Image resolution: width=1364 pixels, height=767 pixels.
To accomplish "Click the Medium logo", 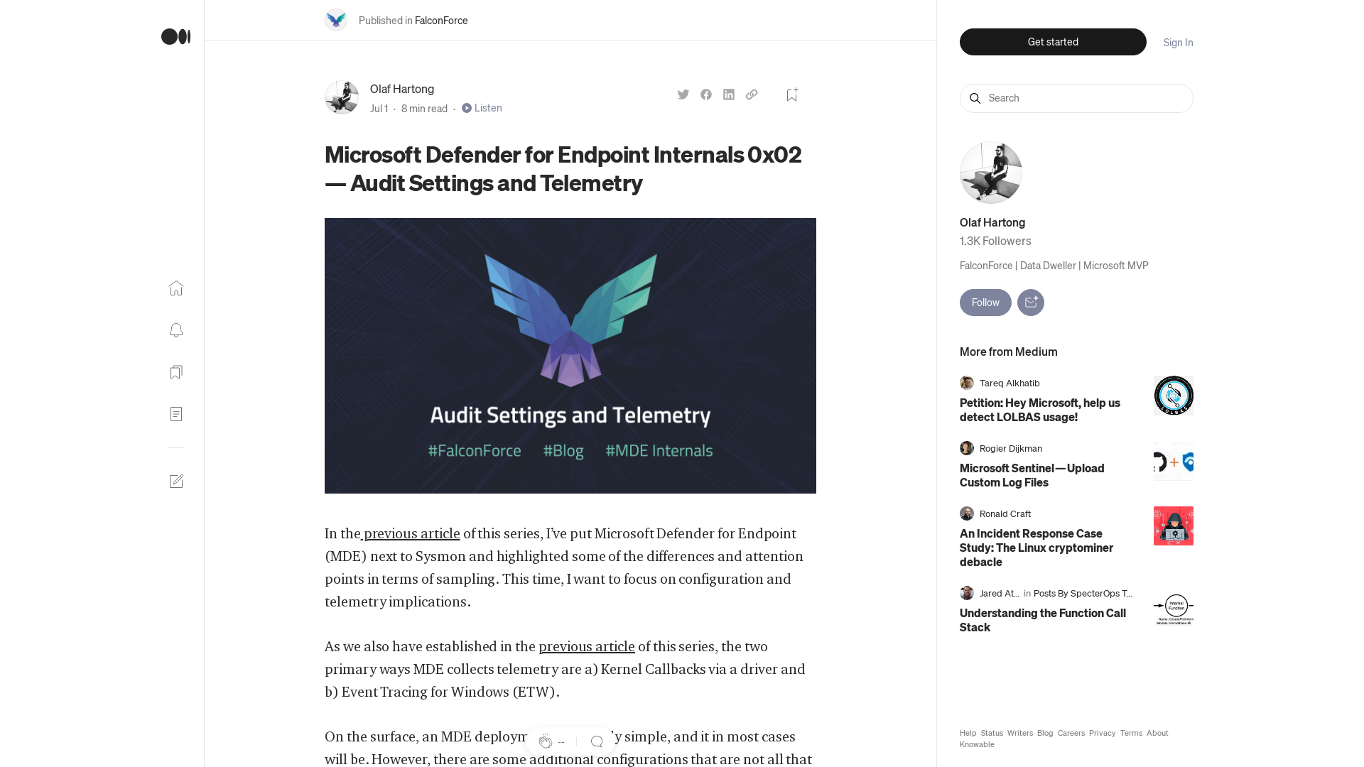I will pos(175,36).
